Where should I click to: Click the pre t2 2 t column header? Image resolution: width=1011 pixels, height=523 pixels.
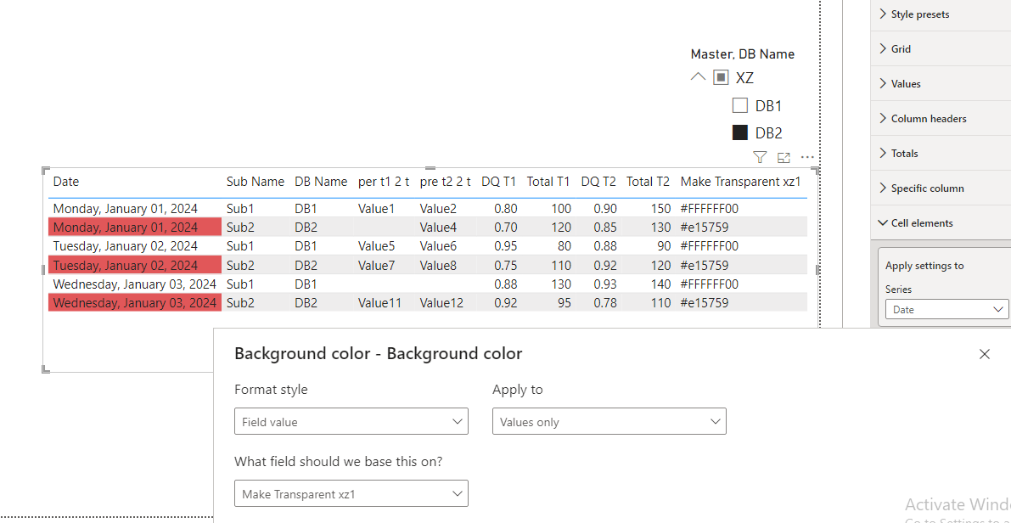446,182
